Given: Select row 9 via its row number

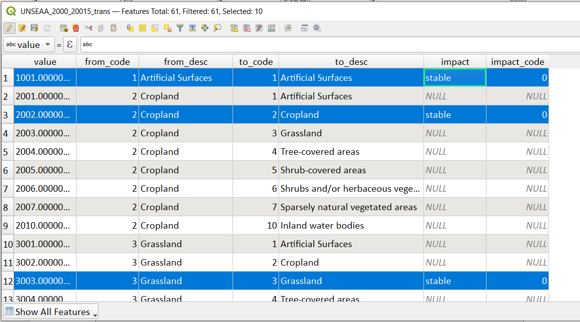Looking at the screenshot, I should (8, 226).
